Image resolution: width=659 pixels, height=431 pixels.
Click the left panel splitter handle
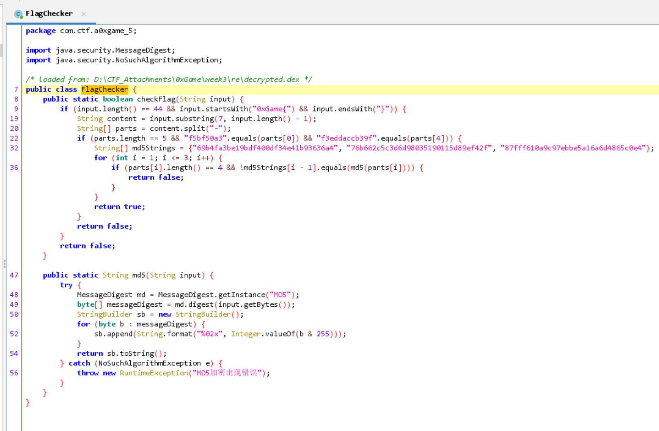click(x=4, y=264)
